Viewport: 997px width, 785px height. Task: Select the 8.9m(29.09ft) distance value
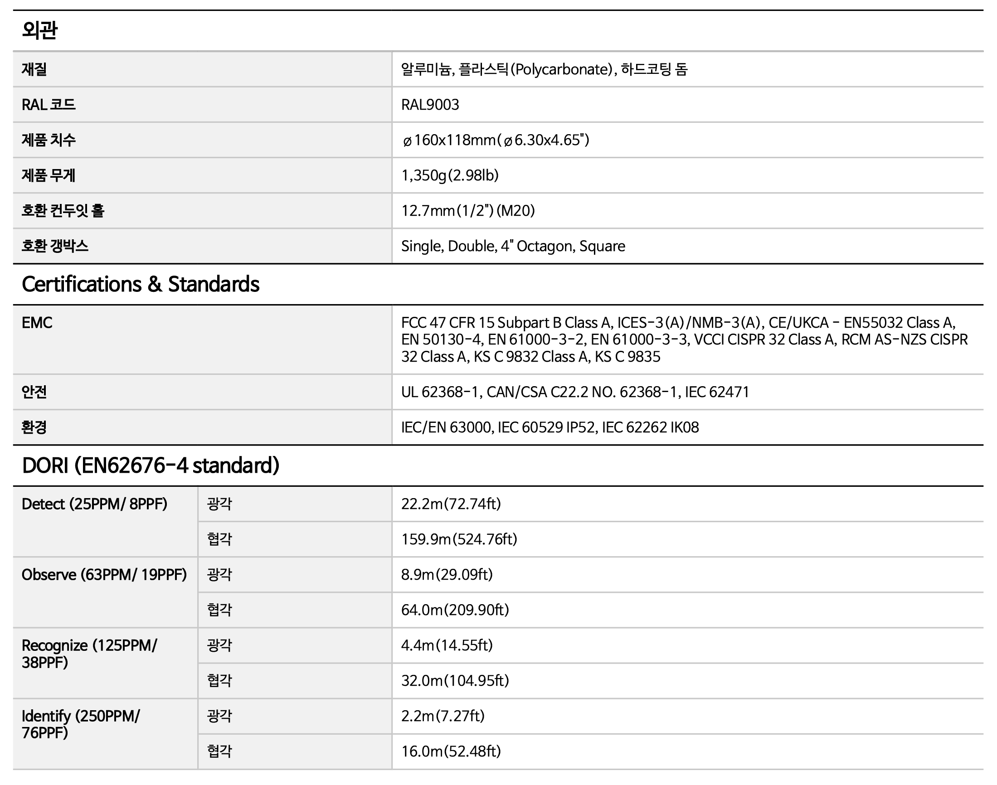(x=446, y=575)
